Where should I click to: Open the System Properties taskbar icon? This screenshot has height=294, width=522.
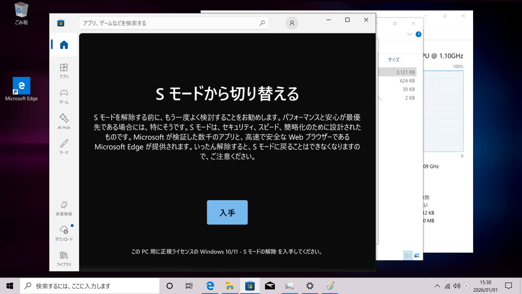(x=290, y=286)
